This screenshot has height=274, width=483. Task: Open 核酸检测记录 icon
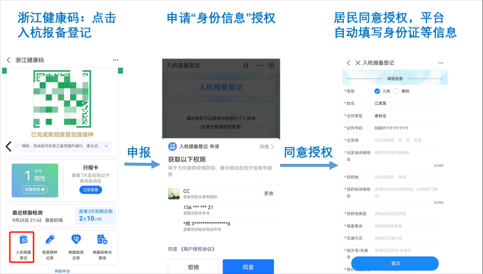click(76, 247)
